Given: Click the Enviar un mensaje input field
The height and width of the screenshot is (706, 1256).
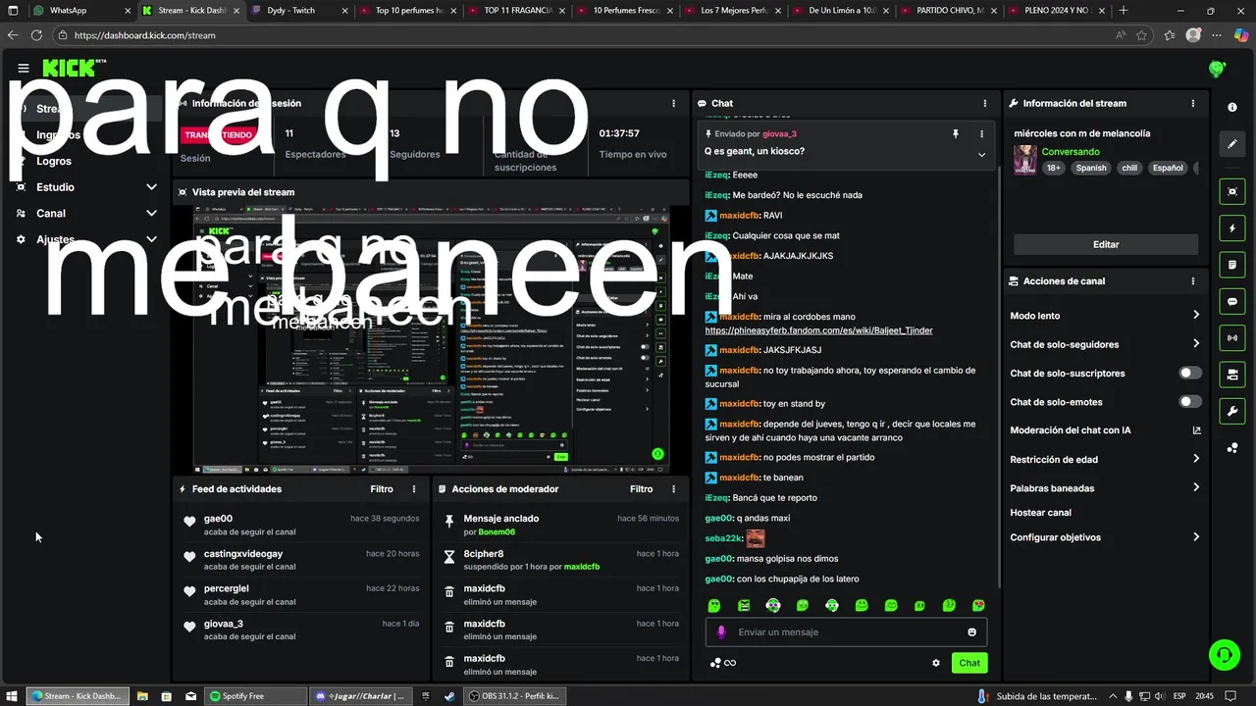Looking at the screenshot, I should click(x=846, y=632).
